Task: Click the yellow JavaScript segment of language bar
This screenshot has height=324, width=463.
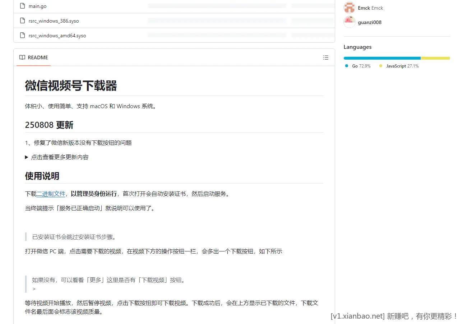Action: coord(435,58)
